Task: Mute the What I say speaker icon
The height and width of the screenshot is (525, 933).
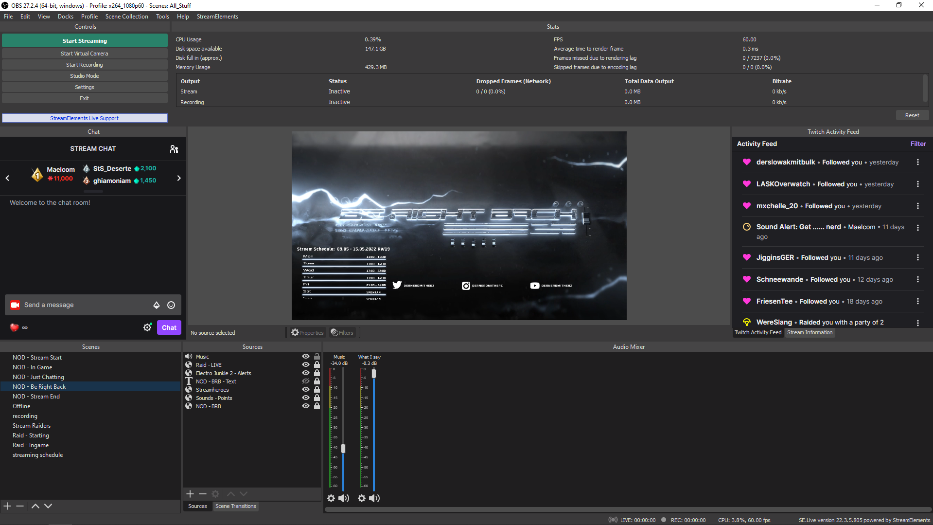Action: [x=374, y=498]
